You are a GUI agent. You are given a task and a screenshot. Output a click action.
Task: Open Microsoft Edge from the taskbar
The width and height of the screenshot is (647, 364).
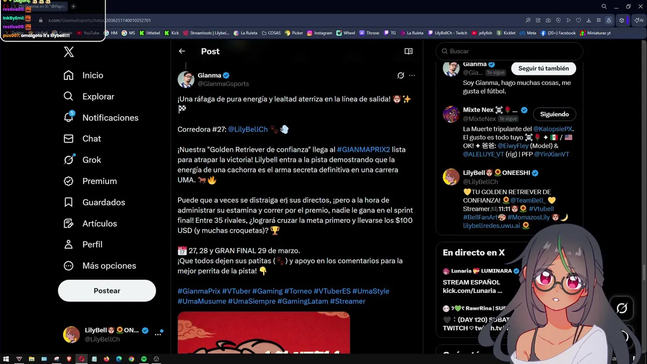coord(119,359)
